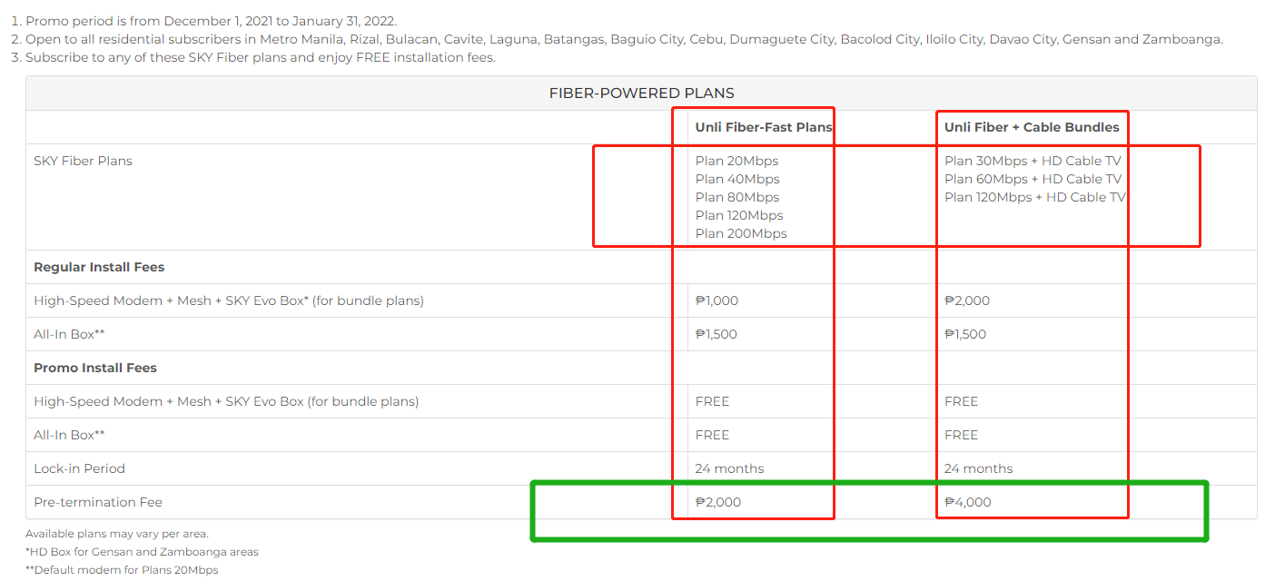The width and height of the screenshot is (1275, 581).
Task: Select the Unli Fiber + Cable Bundles heading
Action: click(1032, 127)
